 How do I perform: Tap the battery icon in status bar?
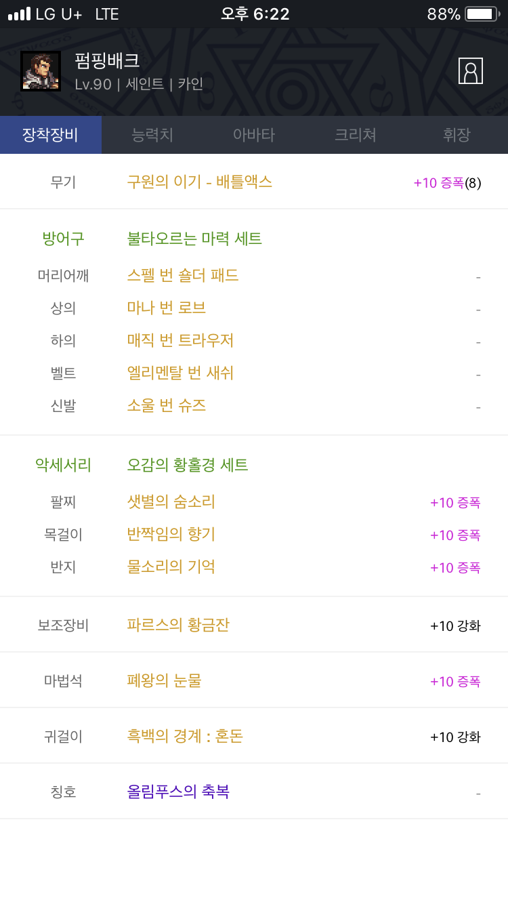[482, 14]
